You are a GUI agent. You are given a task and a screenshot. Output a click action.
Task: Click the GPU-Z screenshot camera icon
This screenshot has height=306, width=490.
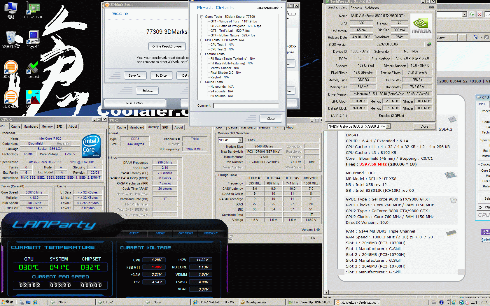tap(431, 7)
